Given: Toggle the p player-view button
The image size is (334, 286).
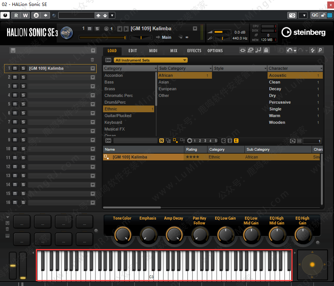Looking at the screenshot, I should (x=320, y=50).
